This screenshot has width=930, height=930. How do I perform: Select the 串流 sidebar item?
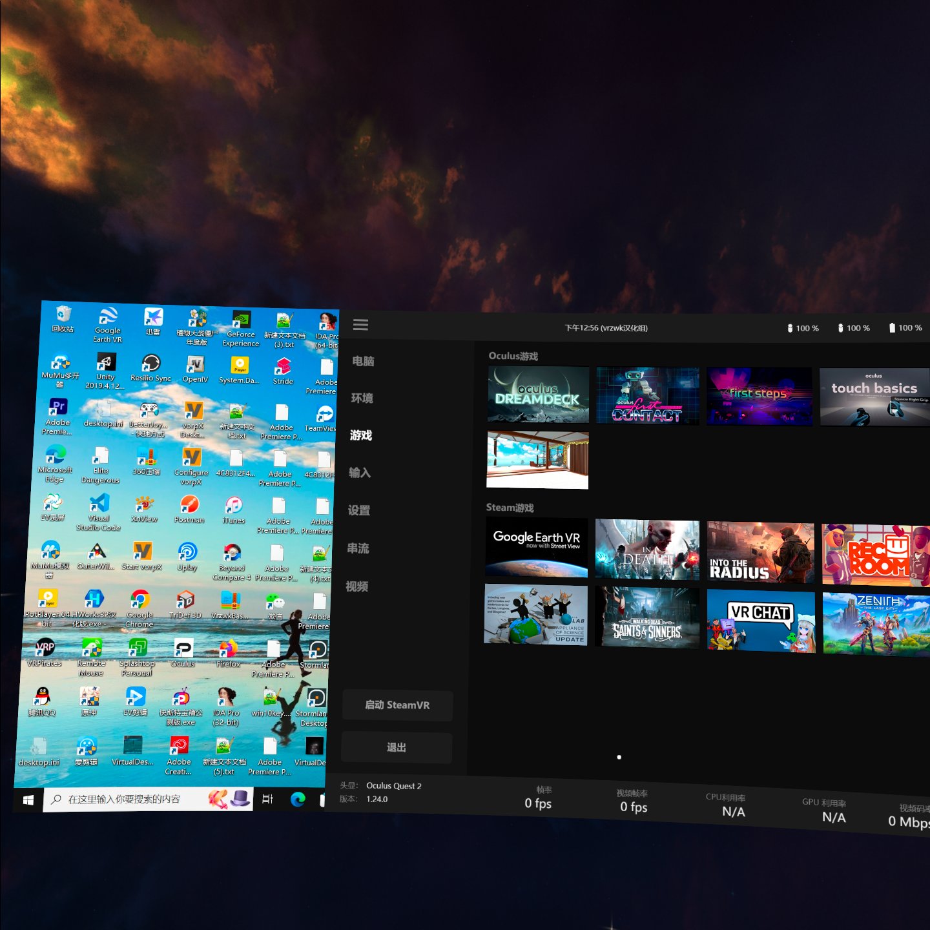358,548
